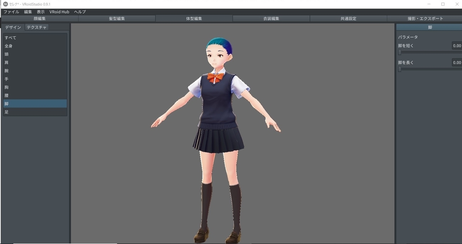Open the 共通設定 tab
The width and height of the screenshot is (462, 244).
348,18
